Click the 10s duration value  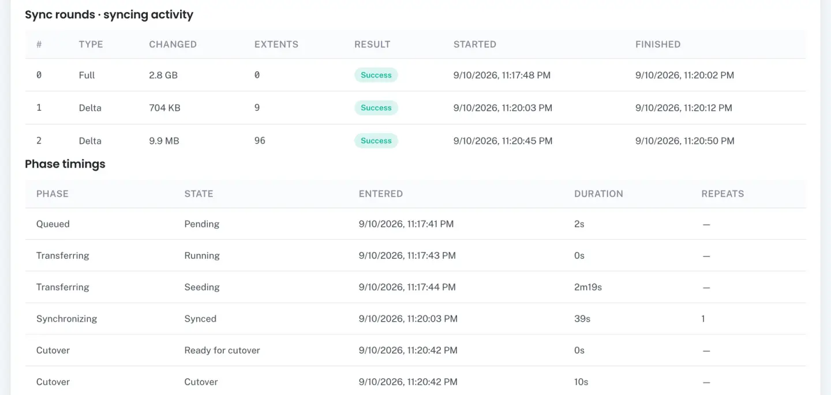click(x=581, y=382)
